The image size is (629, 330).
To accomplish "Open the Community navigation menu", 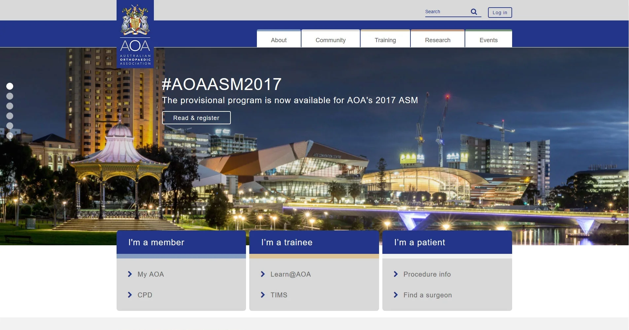I will pyautogui.click(x=330, y=40).
